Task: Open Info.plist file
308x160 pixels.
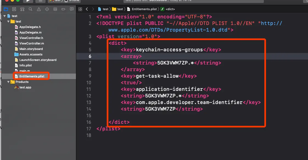Action: [25, 65]
